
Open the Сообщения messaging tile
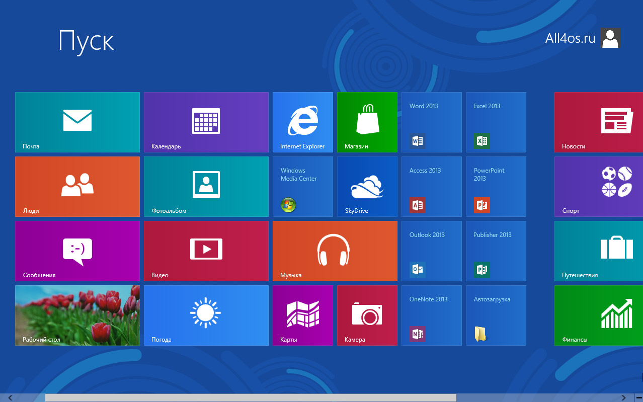tap(77, 251)
